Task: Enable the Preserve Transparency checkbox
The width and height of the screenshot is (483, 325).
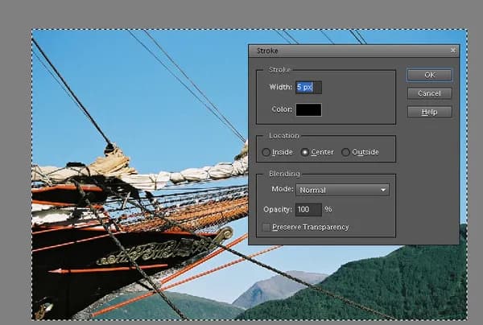Action: (x=266, y=227)
